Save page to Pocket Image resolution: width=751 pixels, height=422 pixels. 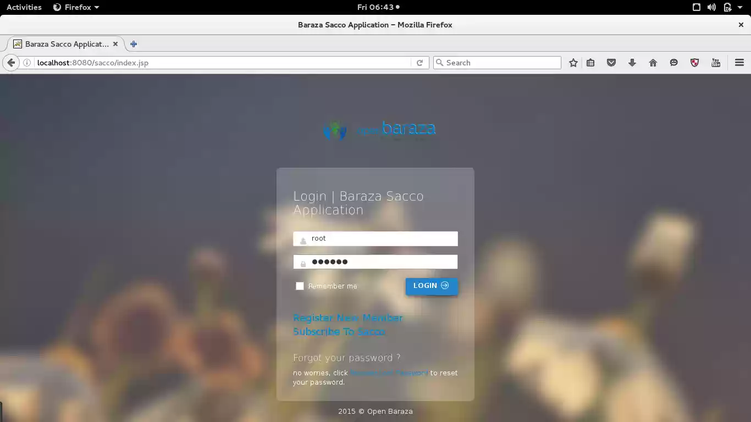click(x=611, y=63)
